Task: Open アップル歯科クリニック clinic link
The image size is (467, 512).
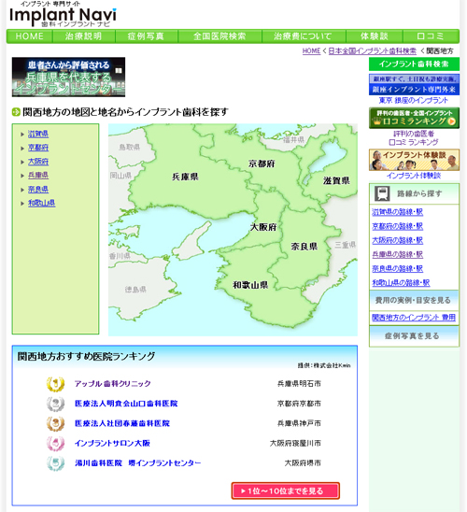Action: click(113, 384)
